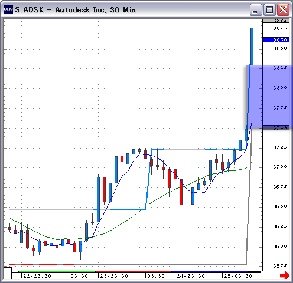Screen dimensions: 293x283
Task: Click the CQG logo icon in title bar
Action: pos(8,9)
